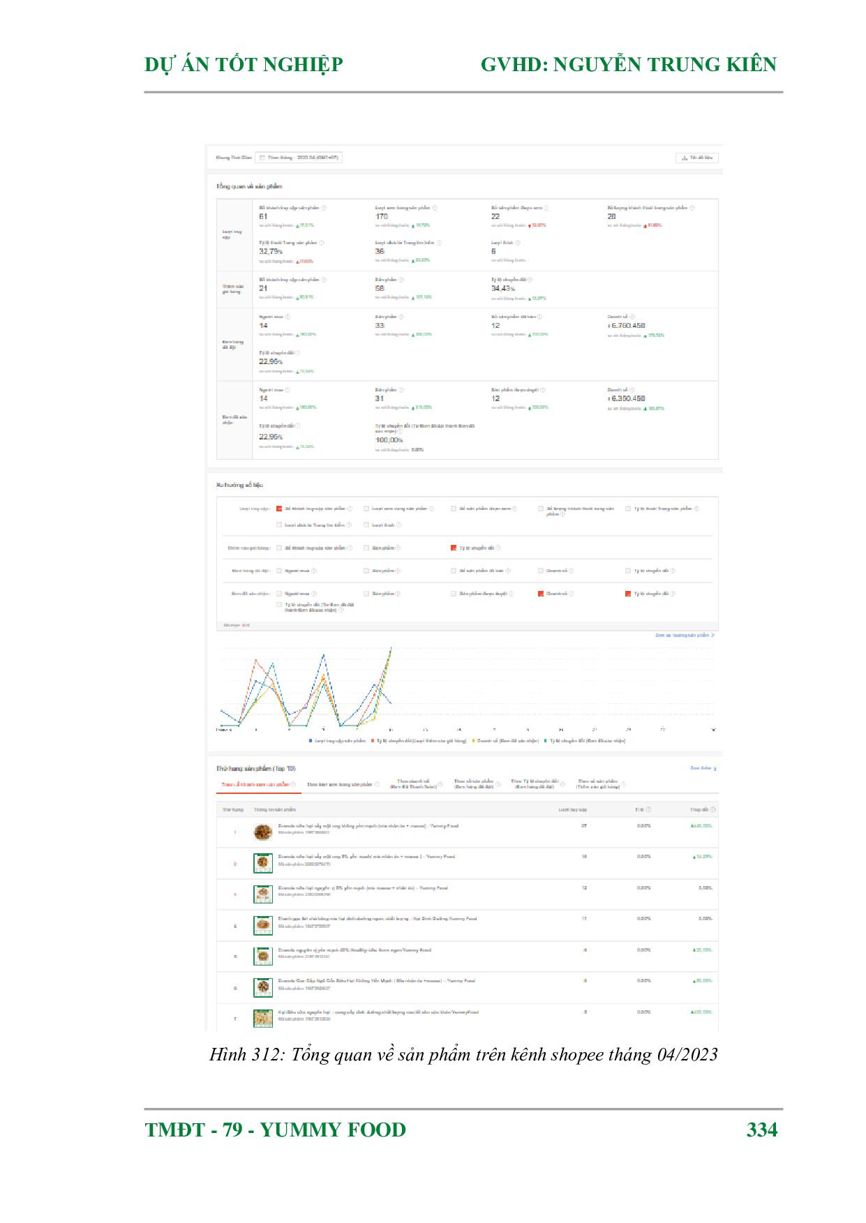This screenshot has height=1223, width=866.
Task: Open help icon for viewed products metric 22
Action: click(x=546, y=208)
